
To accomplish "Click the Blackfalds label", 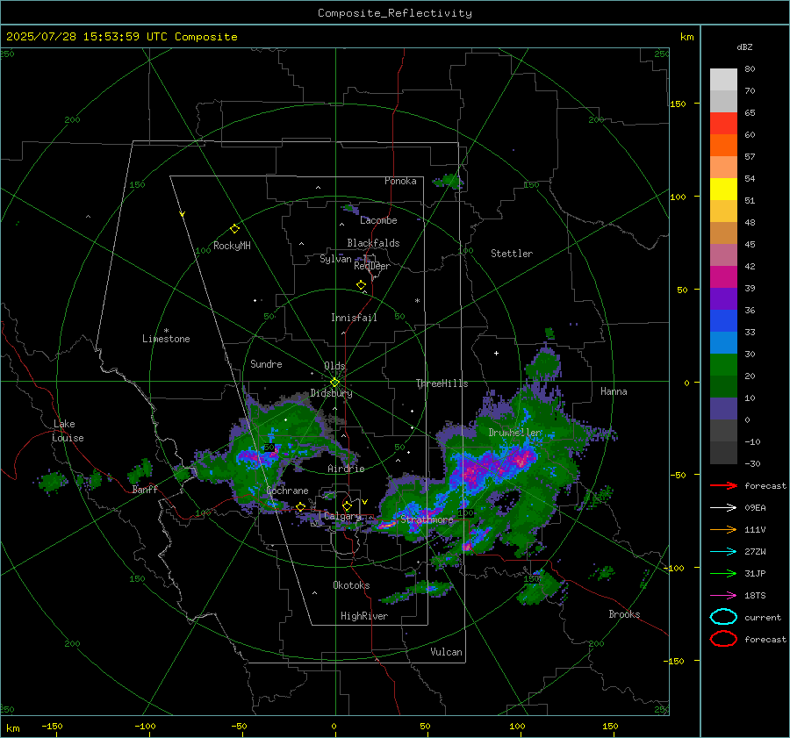I will [x=373, y=243].
